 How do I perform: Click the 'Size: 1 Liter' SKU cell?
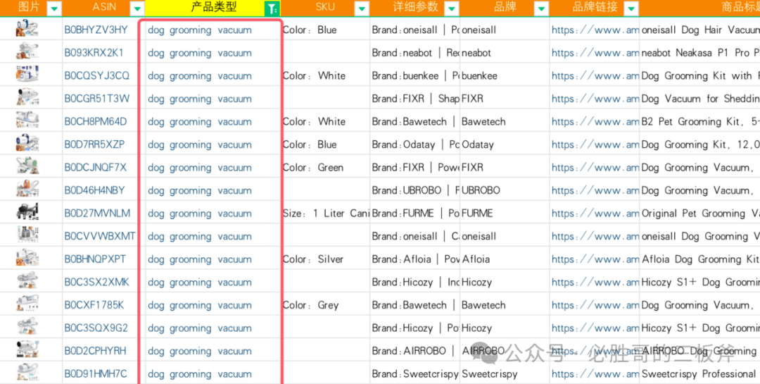[325, 213]
